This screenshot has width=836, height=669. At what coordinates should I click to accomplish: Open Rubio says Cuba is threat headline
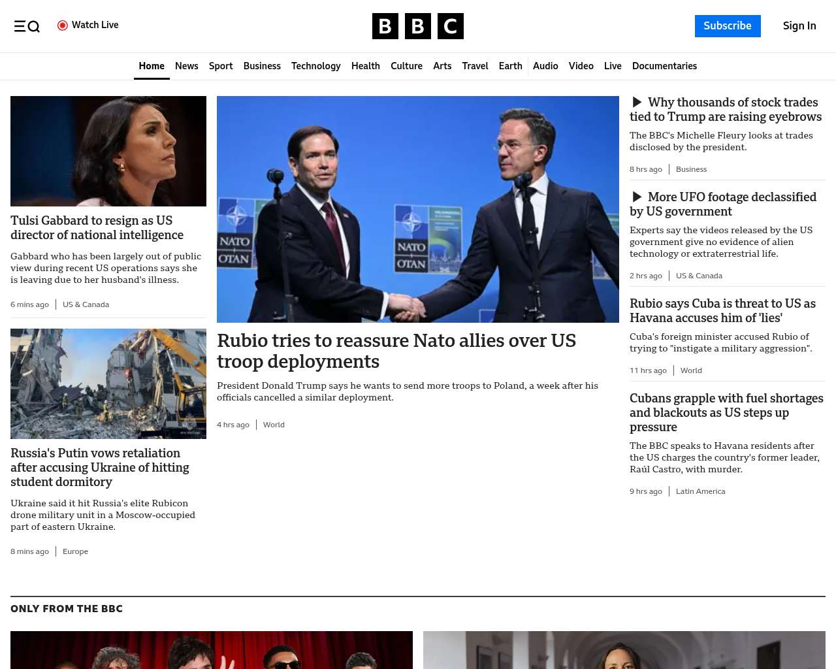point(722,310)
